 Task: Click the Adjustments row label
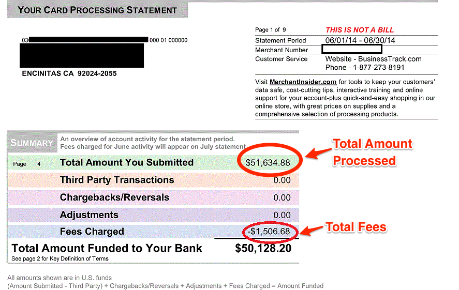click(89, 215)
